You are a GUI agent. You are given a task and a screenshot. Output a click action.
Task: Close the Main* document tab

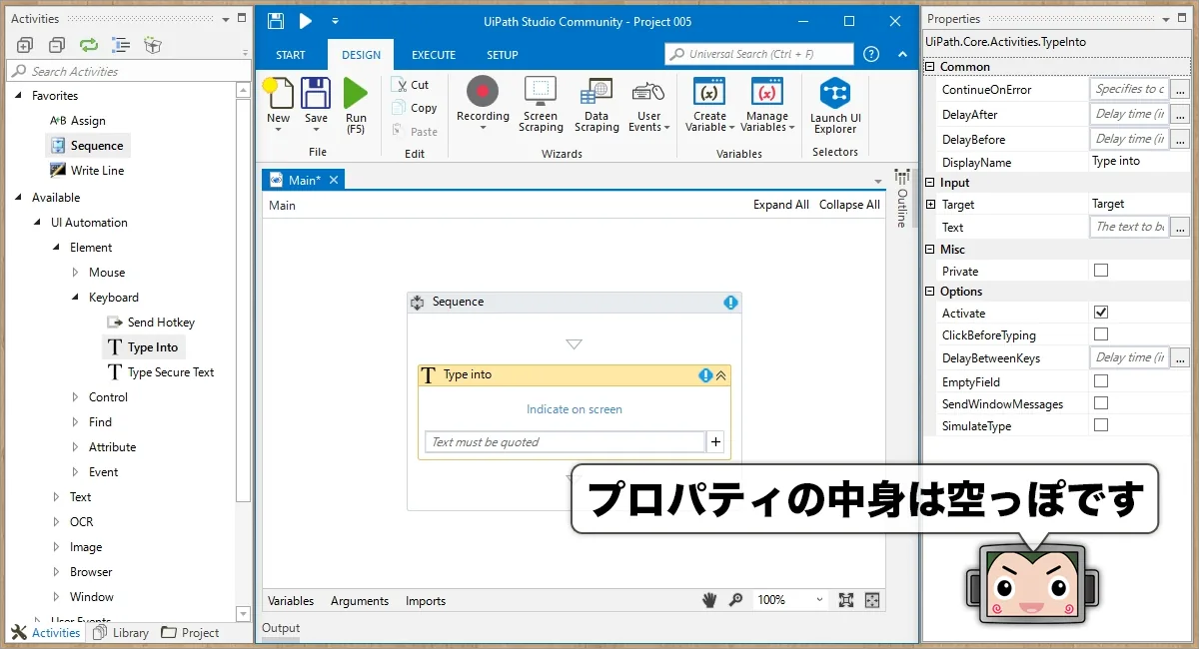(x=334, y=180)
